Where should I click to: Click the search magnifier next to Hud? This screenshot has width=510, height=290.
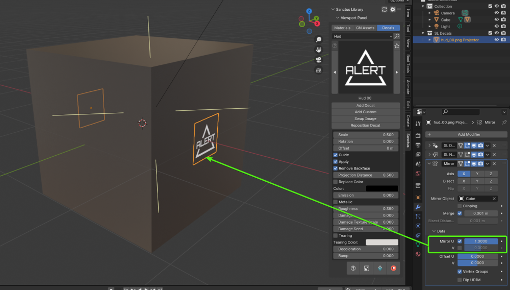397,36
